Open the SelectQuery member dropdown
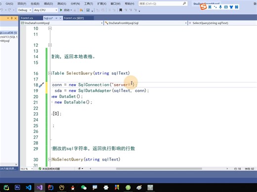 tap(222, 23)
